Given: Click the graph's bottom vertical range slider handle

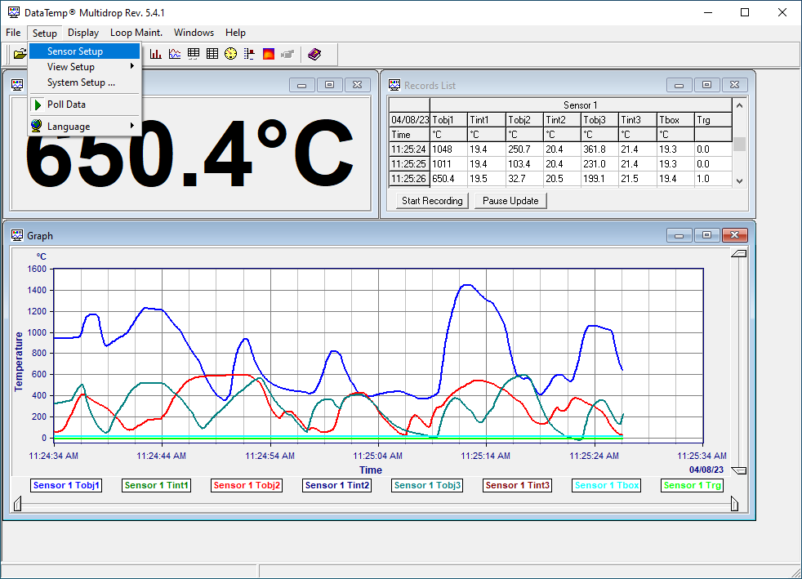Looking at the screenshot, I should [738, 470].
